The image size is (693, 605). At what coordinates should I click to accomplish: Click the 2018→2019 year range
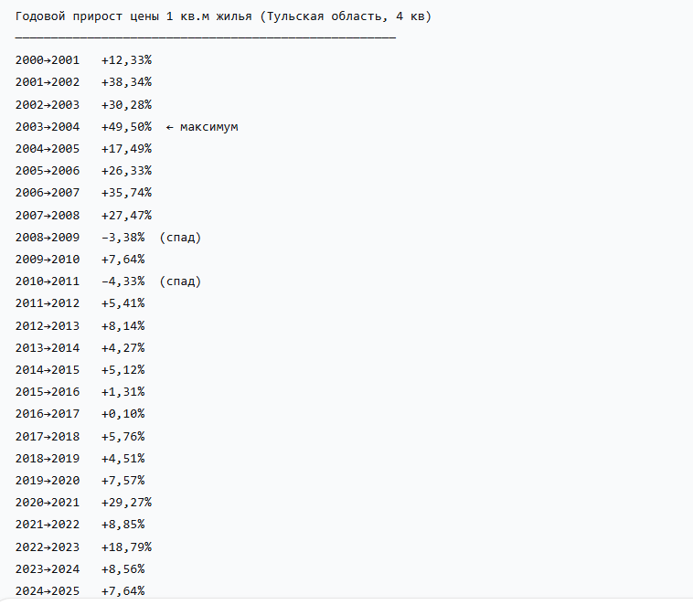click(x=48, y=458)
